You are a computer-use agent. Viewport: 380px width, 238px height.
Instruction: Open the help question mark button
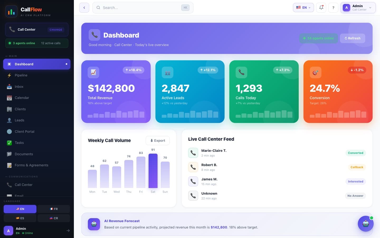click(x=333, y=8)
